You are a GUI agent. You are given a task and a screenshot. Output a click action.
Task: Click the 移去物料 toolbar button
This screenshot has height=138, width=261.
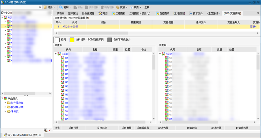(92, 7)
